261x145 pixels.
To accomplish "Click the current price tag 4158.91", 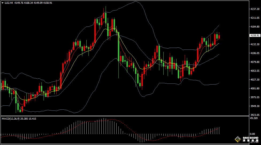I will pos(255,35).
